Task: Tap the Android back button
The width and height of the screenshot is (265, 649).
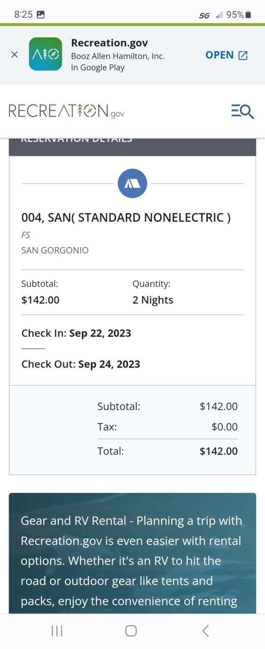Action: coord(205,631)
